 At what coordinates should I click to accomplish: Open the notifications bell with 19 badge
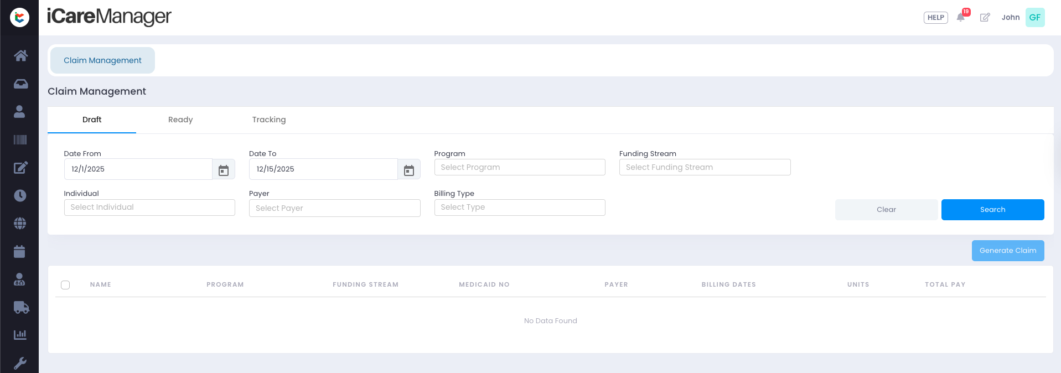click(961, 17)
